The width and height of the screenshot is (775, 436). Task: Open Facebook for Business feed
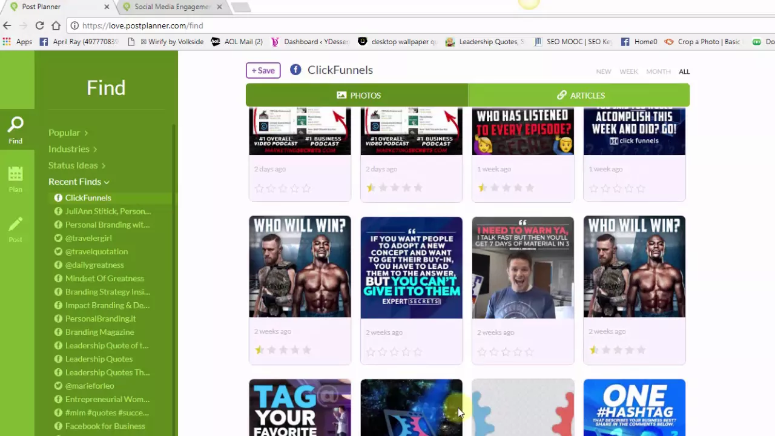coord(105,426)
